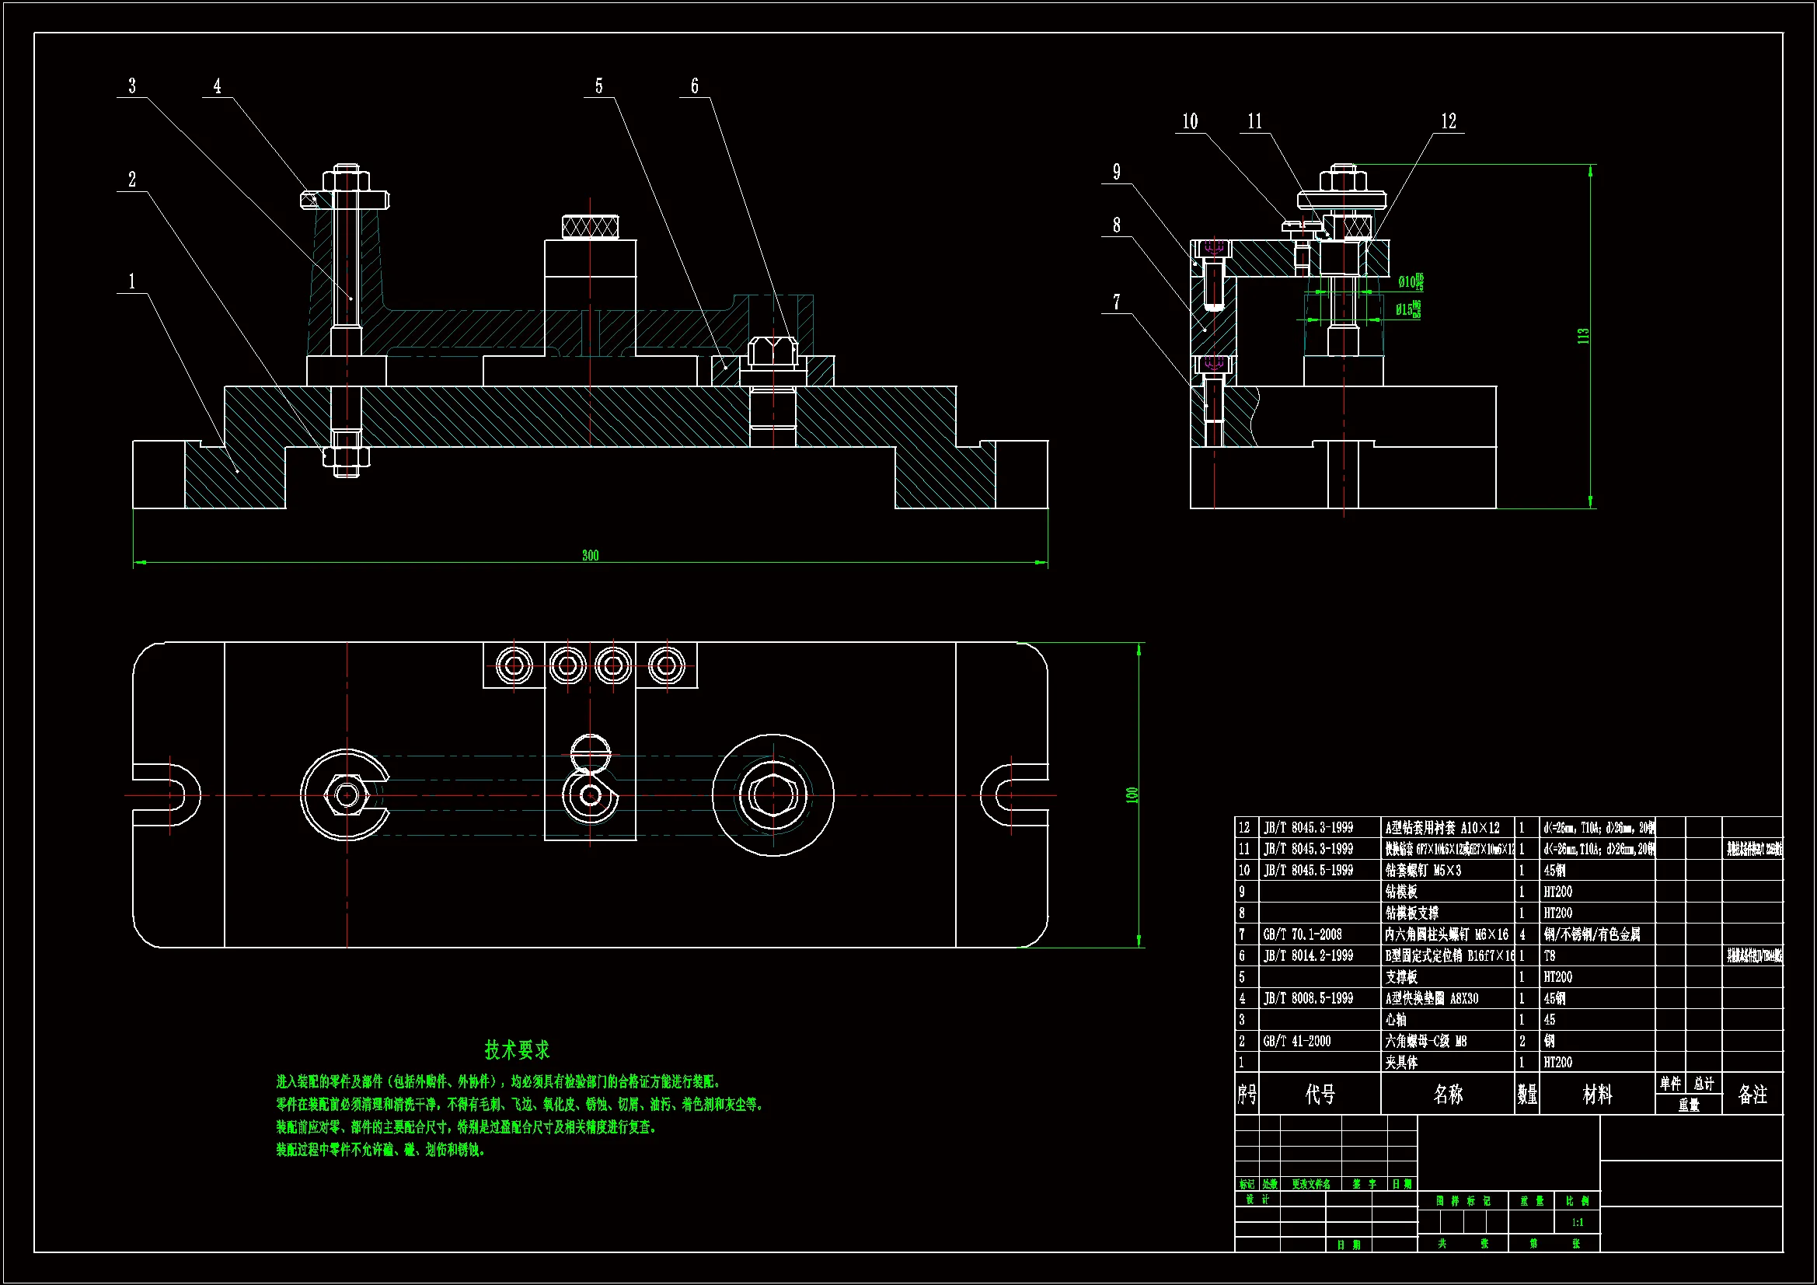1817x1285 pixels.
Task: Select the hex nut in top view left
Action: coord(346,795)
